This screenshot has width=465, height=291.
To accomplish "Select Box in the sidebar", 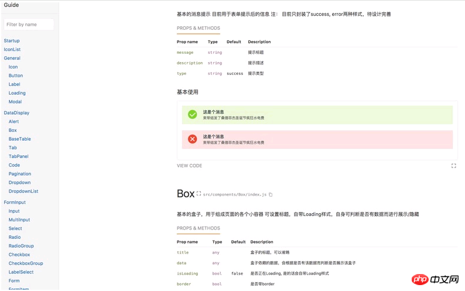I will [12, 130].
